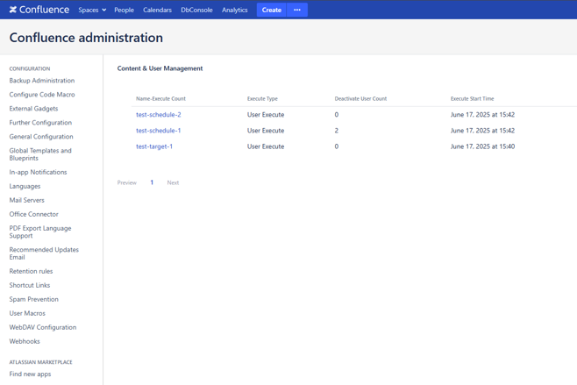Click the CONFIGURATION sidebar section heading

(x=30, y=68)
